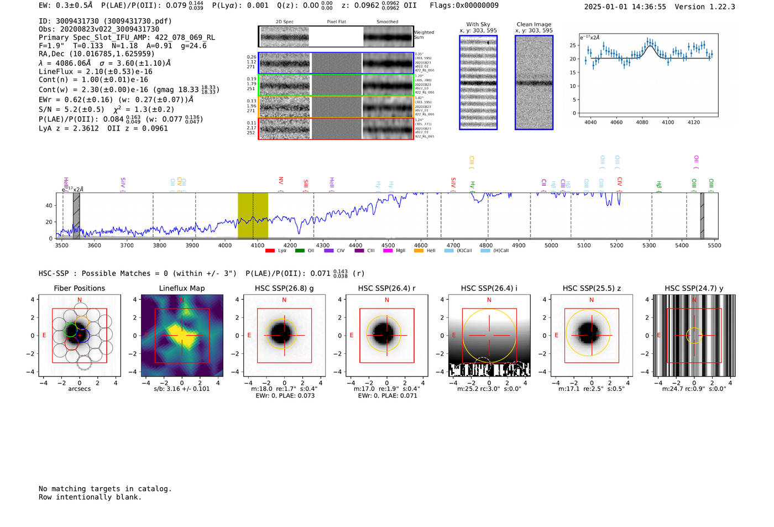
Task: Click the Gaussian emission line fit plot
Action: [649, 75]
